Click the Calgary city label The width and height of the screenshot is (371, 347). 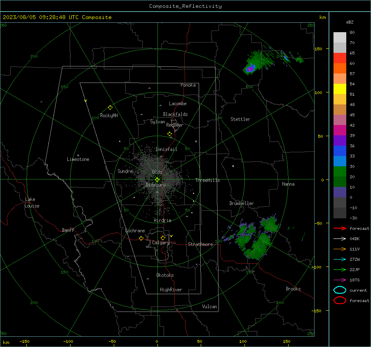pos(161,243)
